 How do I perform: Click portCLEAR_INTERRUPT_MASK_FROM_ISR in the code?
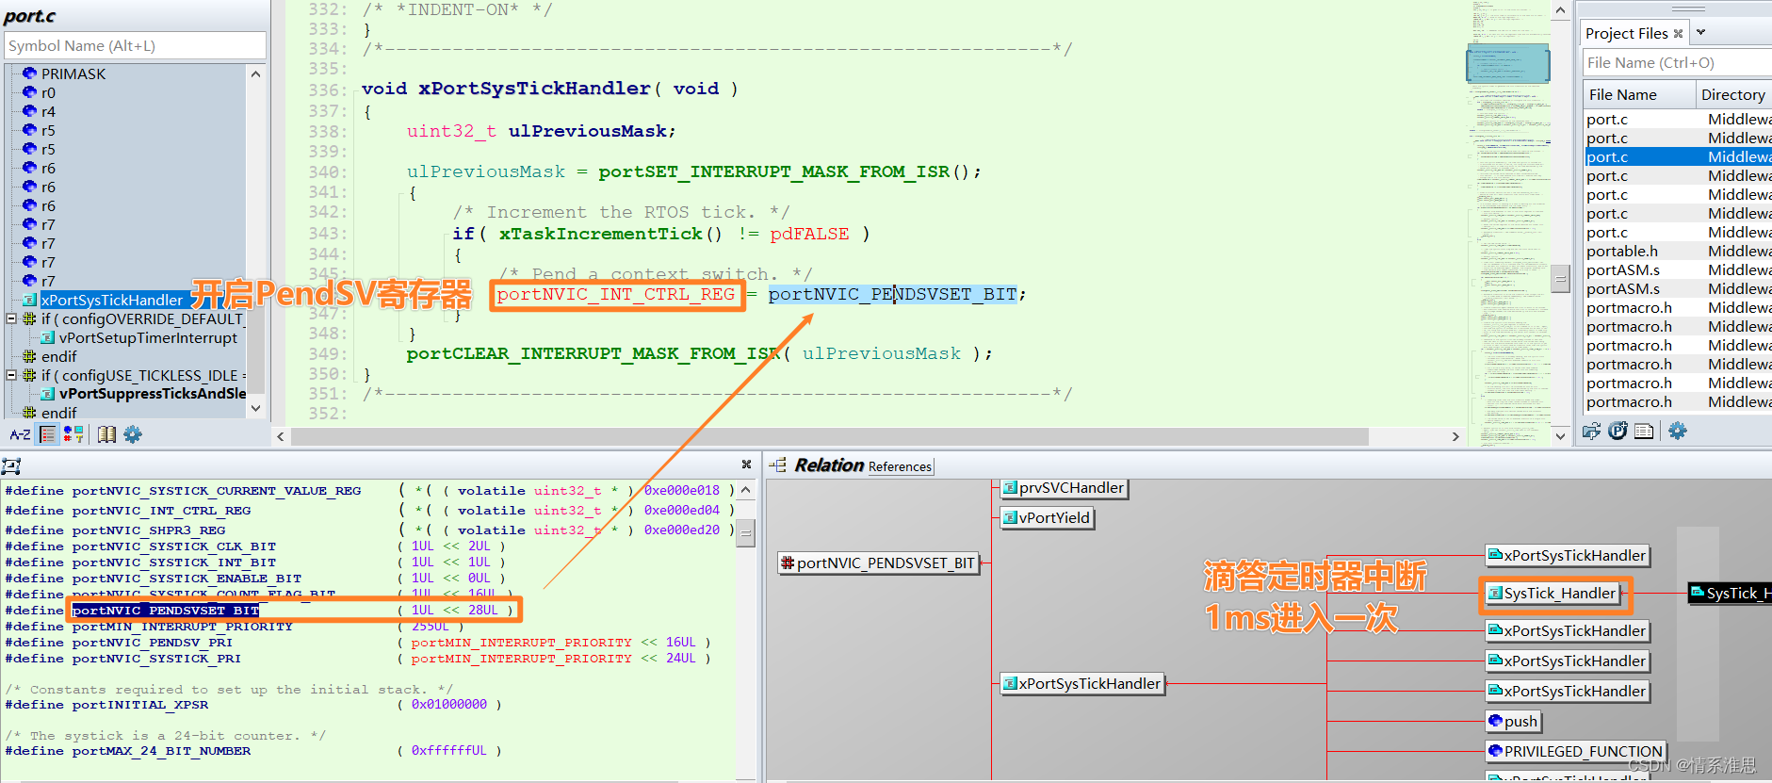tap(593, 353)
